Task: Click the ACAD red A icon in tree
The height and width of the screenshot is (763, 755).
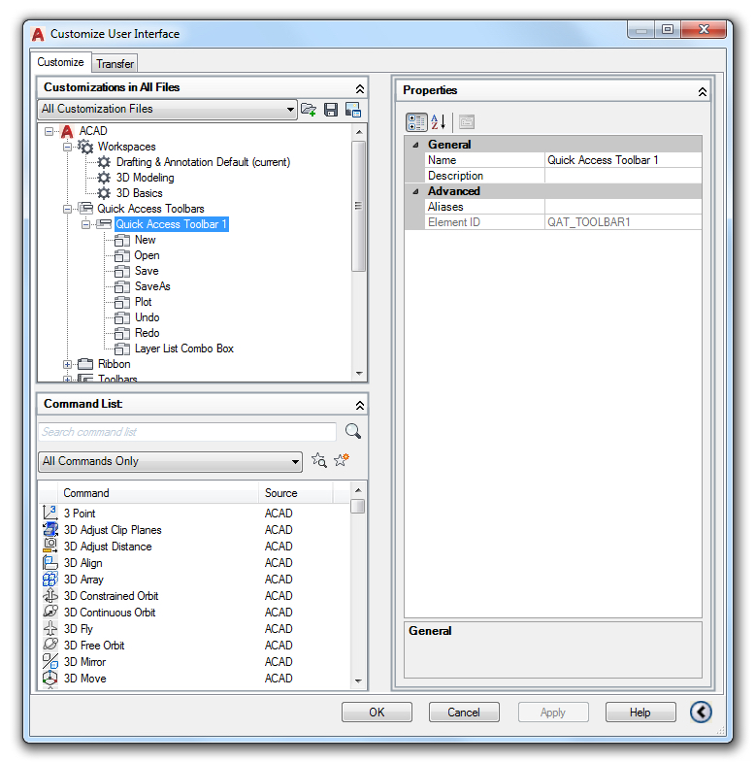Action: 67,131
